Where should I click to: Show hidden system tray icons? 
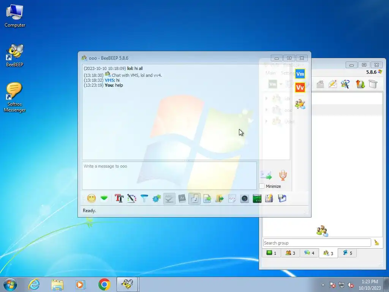tap(323, 284)
